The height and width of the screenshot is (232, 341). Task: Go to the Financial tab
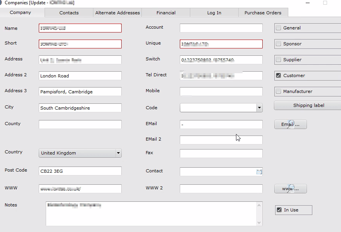tap(166, 13)
